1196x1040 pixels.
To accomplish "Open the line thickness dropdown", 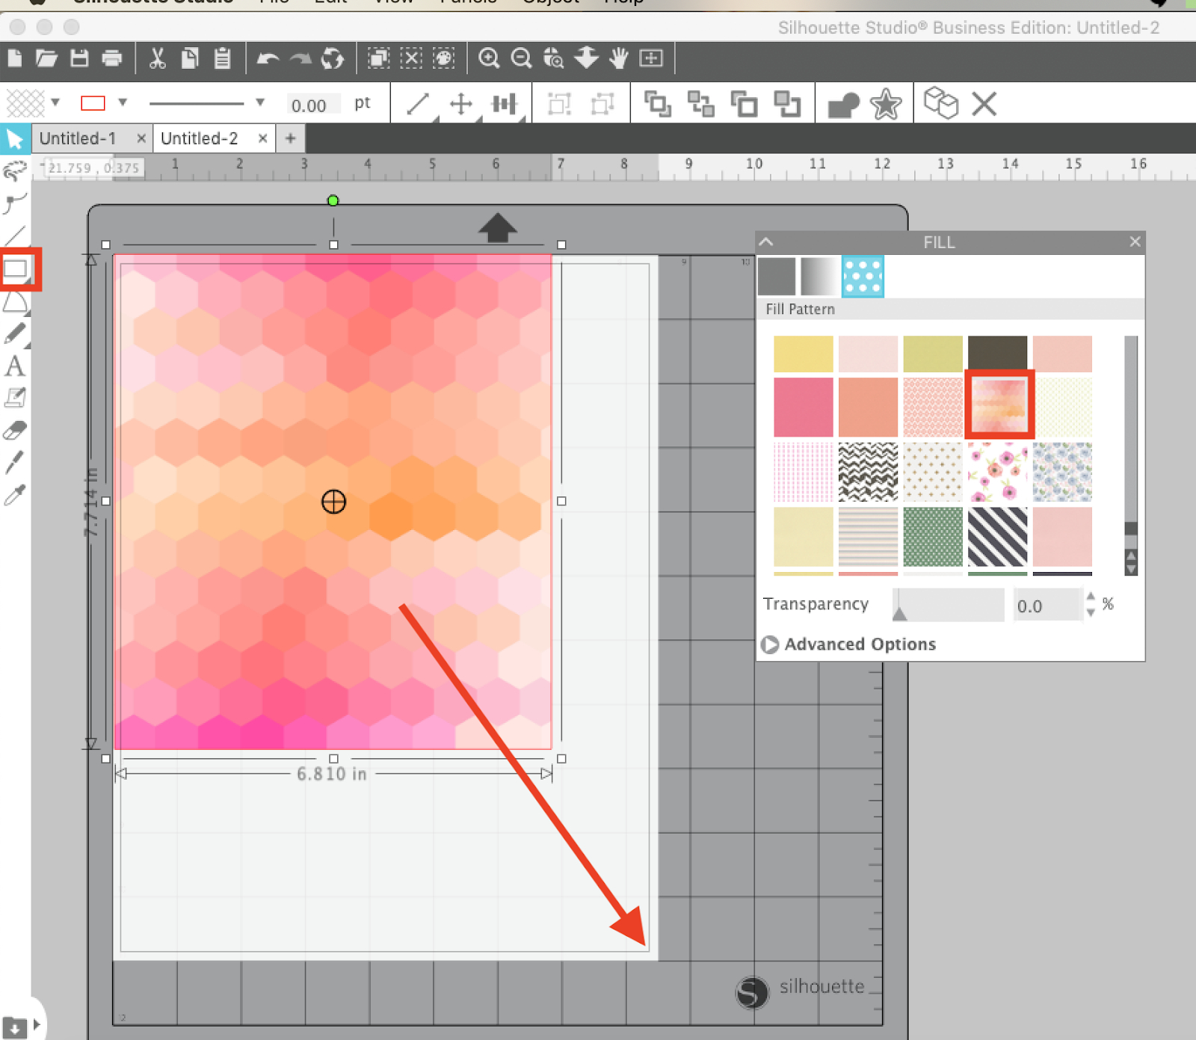I will (x=259, y=102).
